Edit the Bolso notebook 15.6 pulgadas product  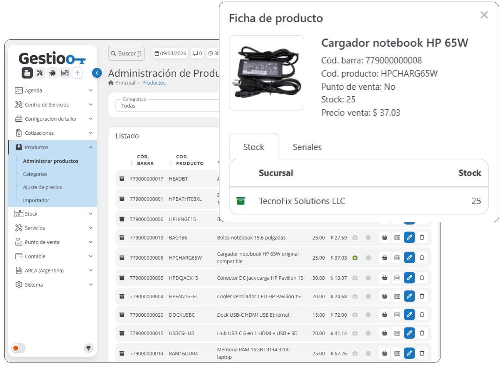[409, 238]
